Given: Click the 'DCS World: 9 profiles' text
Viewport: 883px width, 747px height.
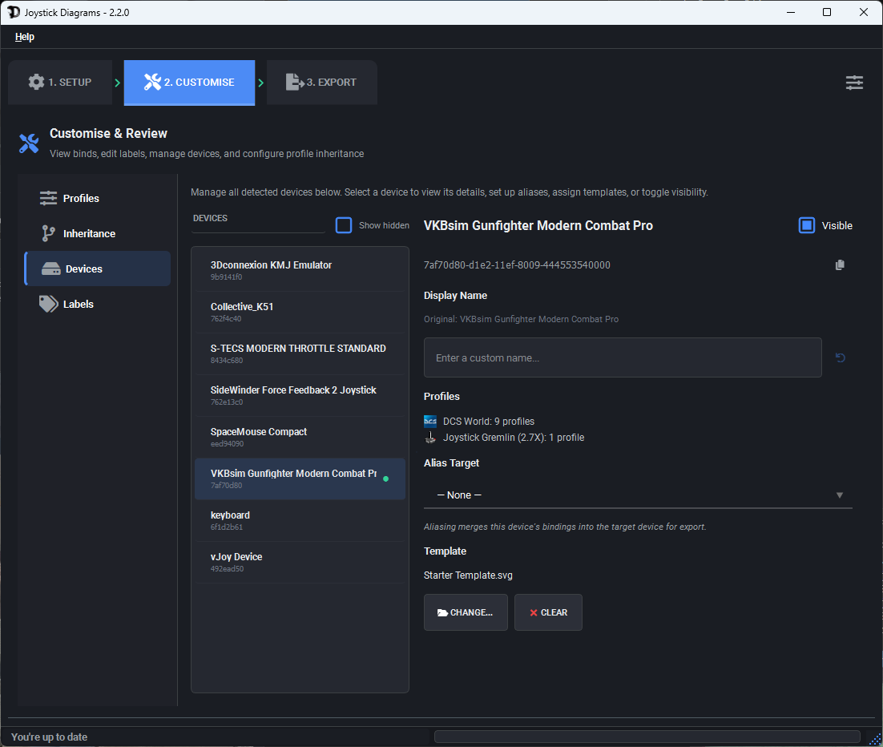Looking at the screenshot, I should [x=489, y=422].
